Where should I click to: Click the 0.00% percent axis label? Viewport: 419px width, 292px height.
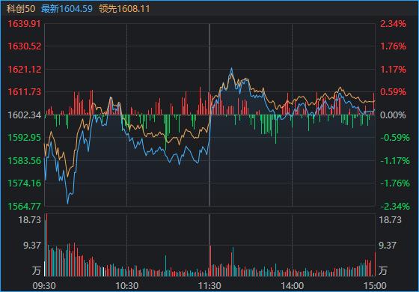tap(393, 115)
